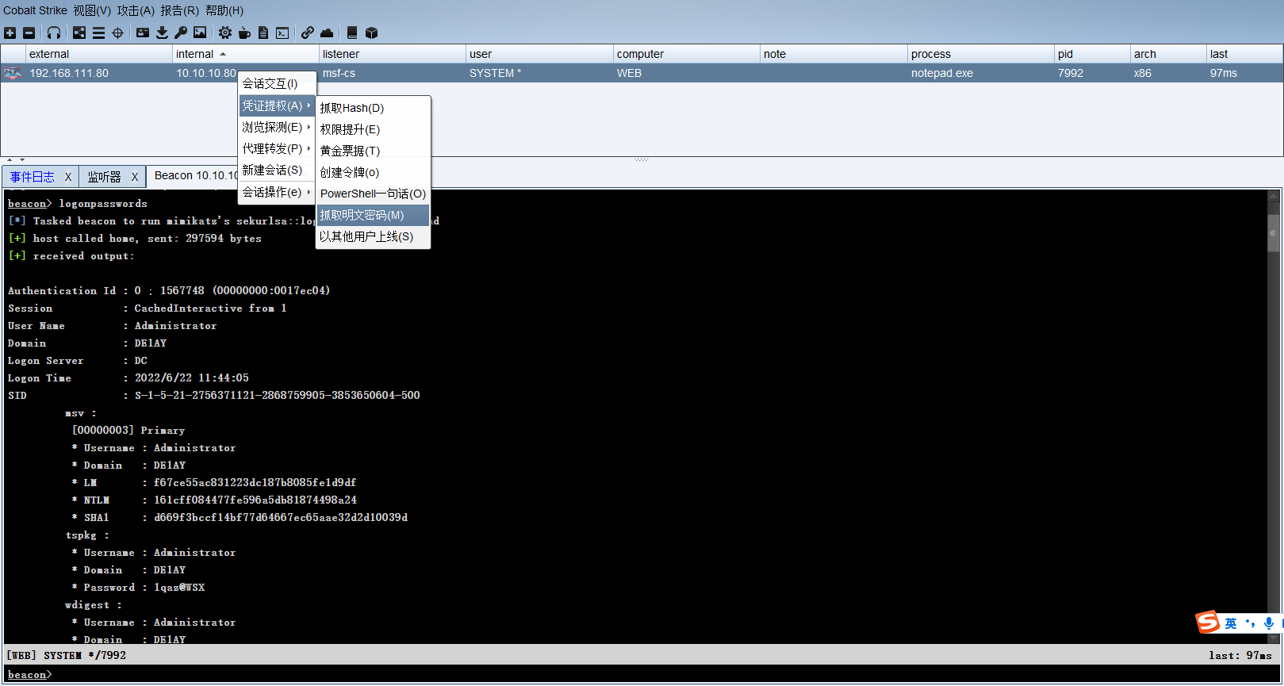1284x686 pixels.
Task: Sort sessions by the user column header
Action: point(539,54)
